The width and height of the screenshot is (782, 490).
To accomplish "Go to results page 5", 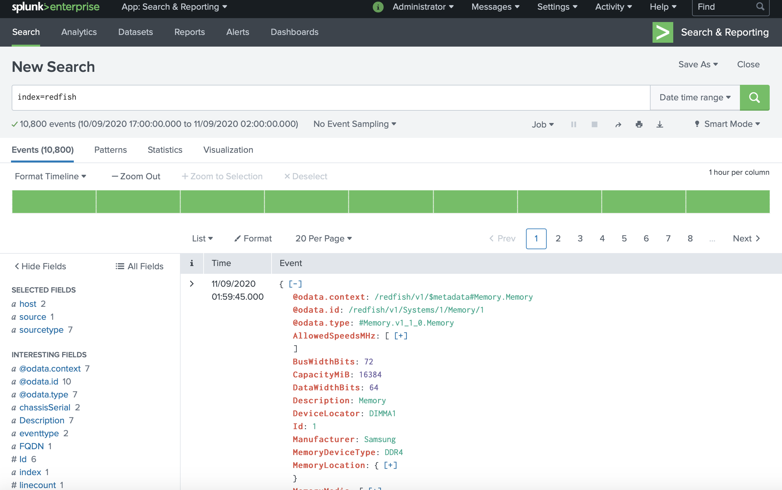I will tap(624, 238).
